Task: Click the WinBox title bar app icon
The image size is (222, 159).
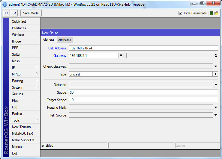Action: [x=4, y=3]
